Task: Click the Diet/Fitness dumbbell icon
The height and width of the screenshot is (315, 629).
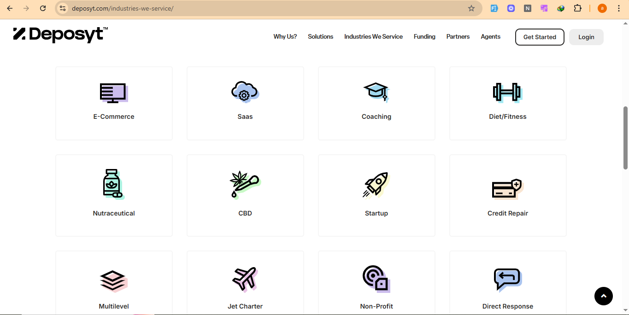Action: click(x=507, y=93)
